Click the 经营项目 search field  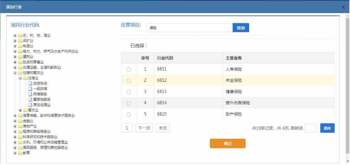(189, 28)
